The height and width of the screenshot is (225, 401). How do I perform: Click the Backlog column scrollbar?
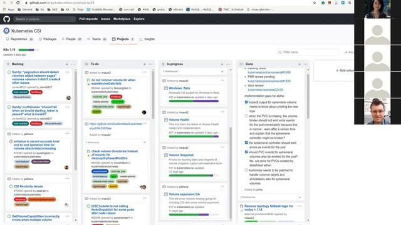point(76,121)
